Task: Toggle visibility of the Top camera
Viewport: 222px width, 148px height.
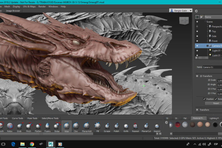Action: pos(197,31)
